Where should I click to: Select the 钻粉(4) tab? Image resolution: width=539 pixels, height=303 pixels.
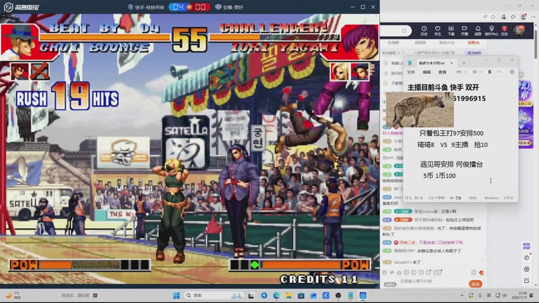[474, 42]
